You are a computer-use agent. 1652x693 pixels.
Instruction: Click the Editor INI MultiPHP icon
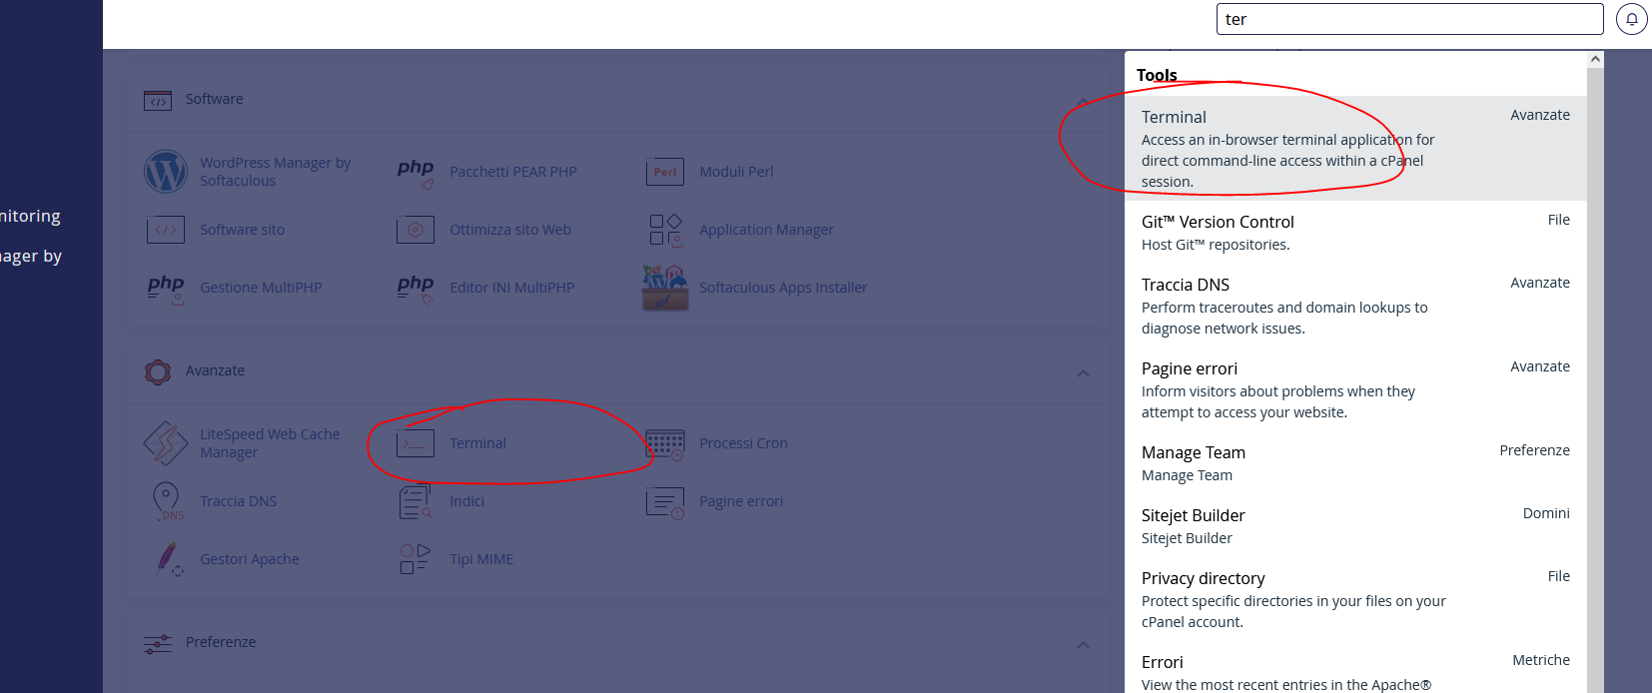pos(415,289)
